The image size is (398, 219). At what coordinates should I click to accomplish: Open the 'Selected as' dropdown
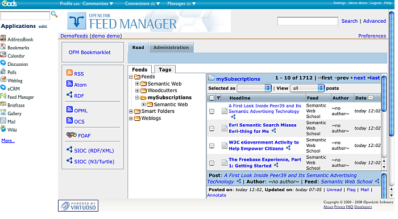click(254, 88)
